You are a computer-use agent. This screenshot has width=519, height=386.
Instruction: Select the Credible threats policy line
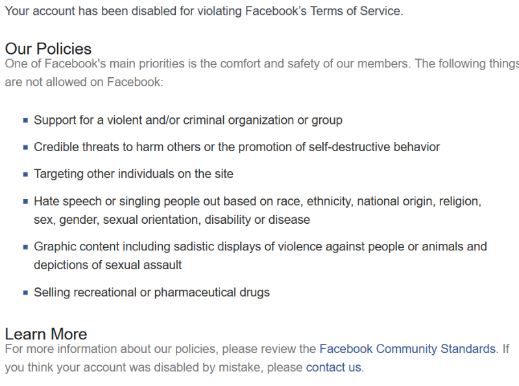pos(237,147)
